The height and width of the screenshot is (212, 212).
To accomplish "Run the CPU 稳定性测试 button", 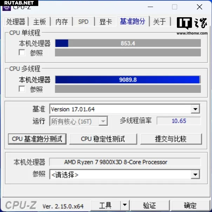I will point(103,139).
